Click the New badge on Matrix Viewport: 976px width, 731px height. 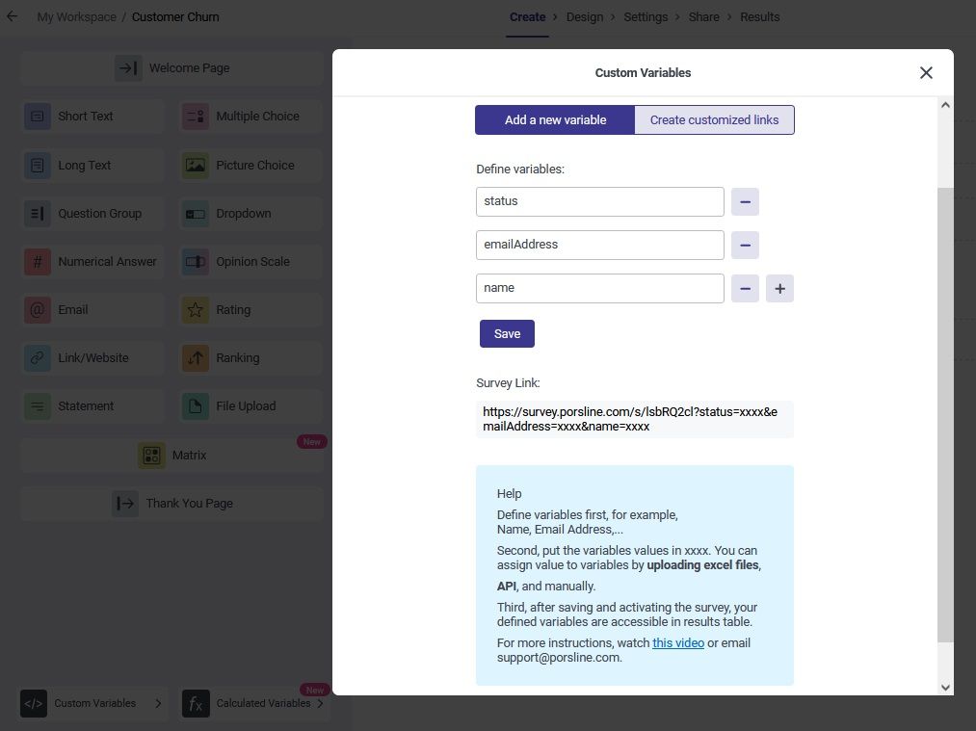point(312,442)
